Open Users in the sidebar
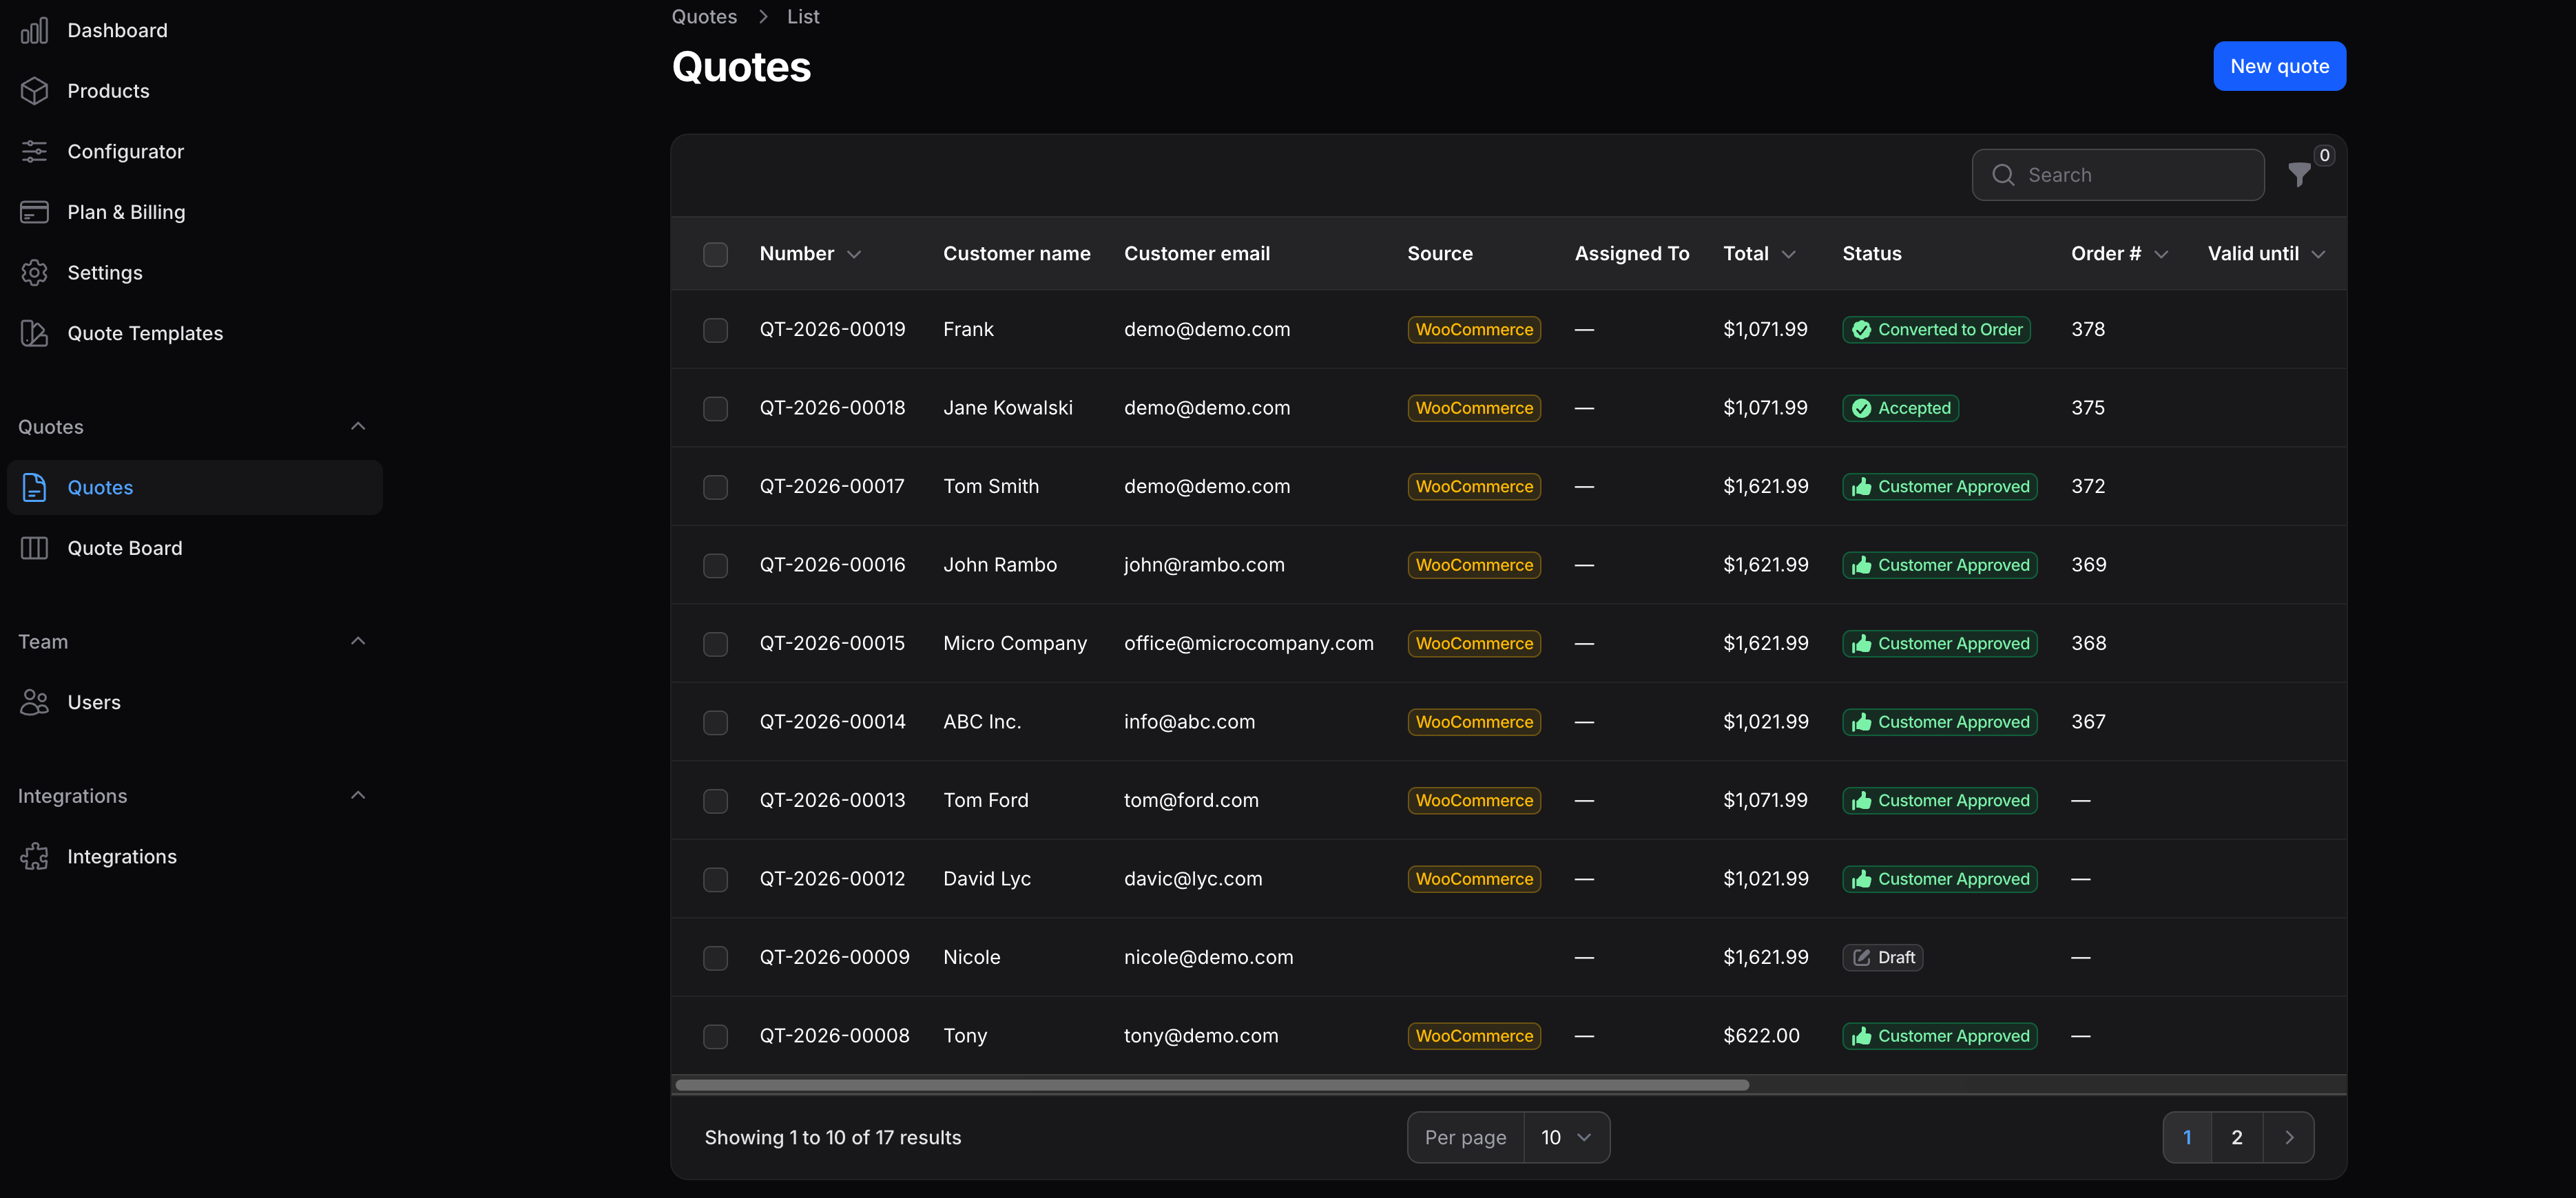Image resolution: width=2576 pixels, height=1198 pixels. pos(194,703)
